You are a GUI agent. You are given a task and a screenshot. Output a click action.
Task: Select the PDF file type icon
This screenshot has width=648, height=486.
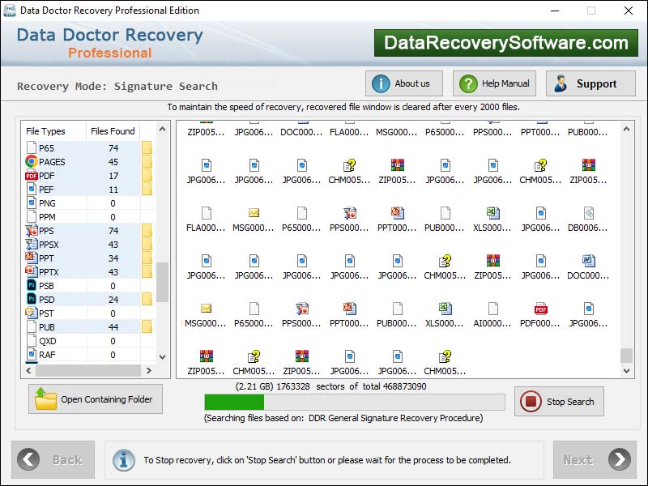pyautogui.click(x=32, y=176)
